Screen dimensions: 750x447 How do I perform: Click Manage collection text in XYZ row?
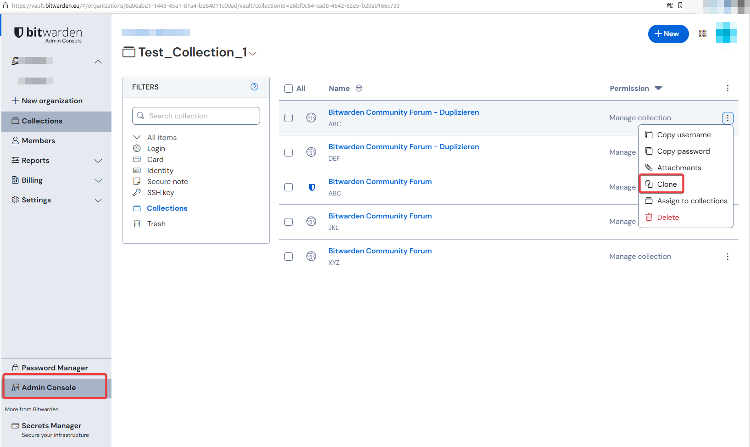(x=640, y=257)
